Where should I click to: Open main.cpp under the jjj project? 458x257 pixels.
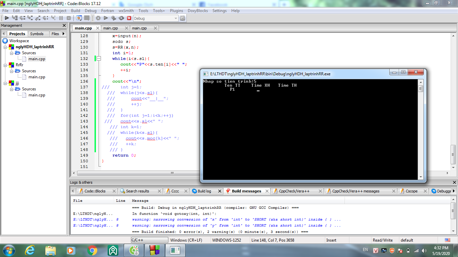37,95
